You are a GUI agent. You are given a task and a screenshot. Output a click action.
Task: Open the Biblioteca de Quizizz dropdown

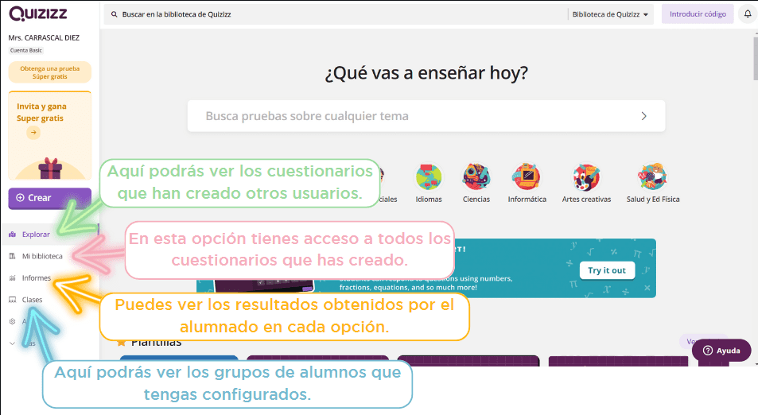[x=610, y=14]
